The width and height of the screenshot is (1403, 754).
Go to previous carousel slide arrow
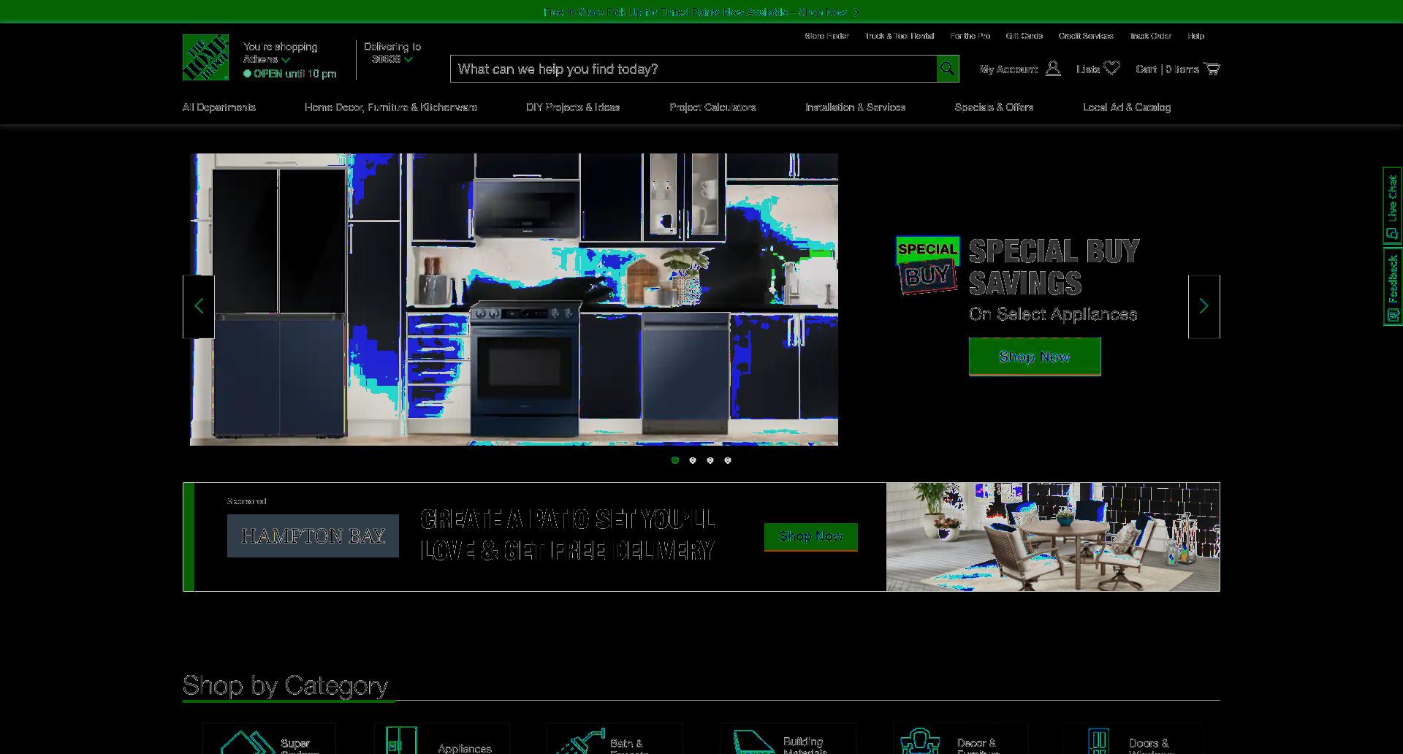coord(199,306)
